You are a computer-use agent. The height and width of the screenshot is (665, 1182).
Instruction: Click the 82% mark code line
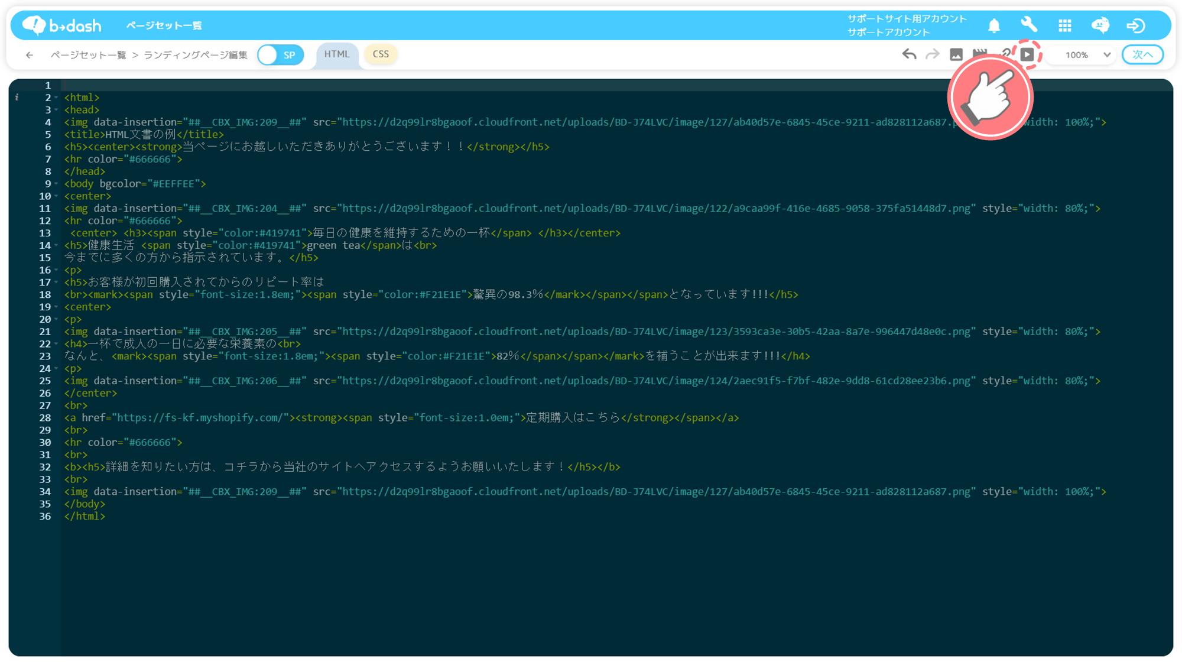pyautogui.click(x=437, y=356)
